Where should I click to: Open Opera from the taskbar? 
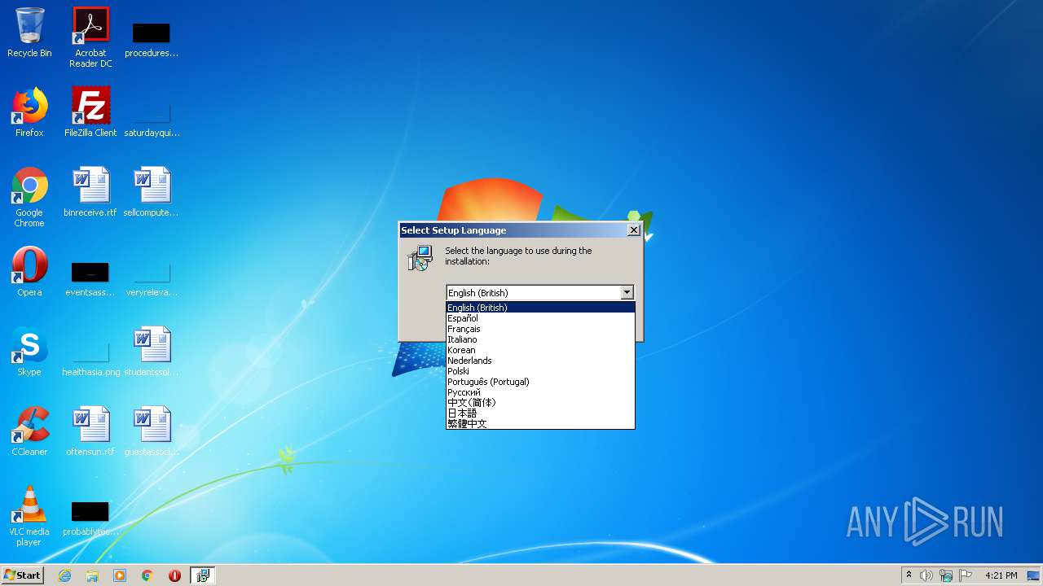(x=174, y=575)
